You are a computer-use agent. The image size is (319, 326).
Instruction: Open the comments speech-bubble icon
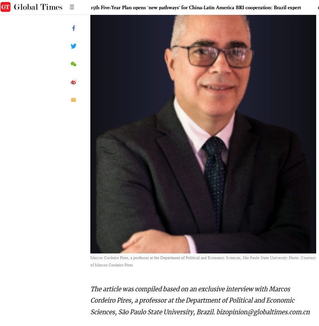[73, 100]
